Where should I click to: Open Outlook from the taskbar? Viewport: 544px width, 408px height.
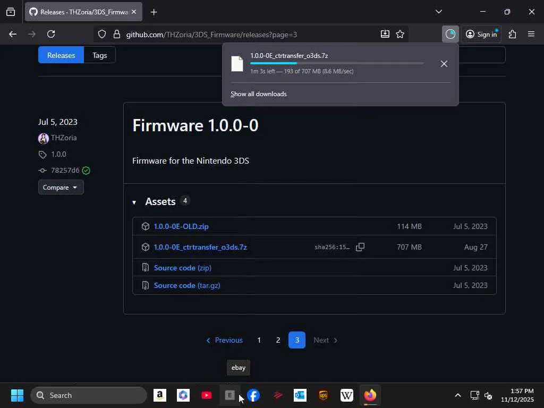pos(300,395)
